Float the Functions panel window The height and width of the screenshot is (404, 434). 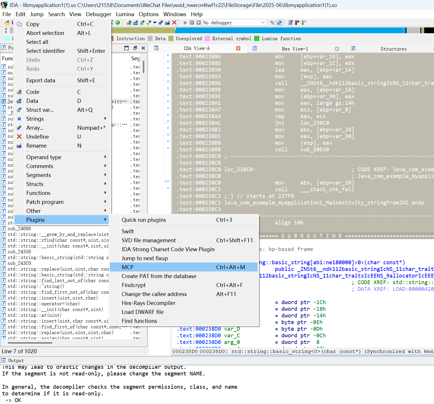tap(135, 48)
